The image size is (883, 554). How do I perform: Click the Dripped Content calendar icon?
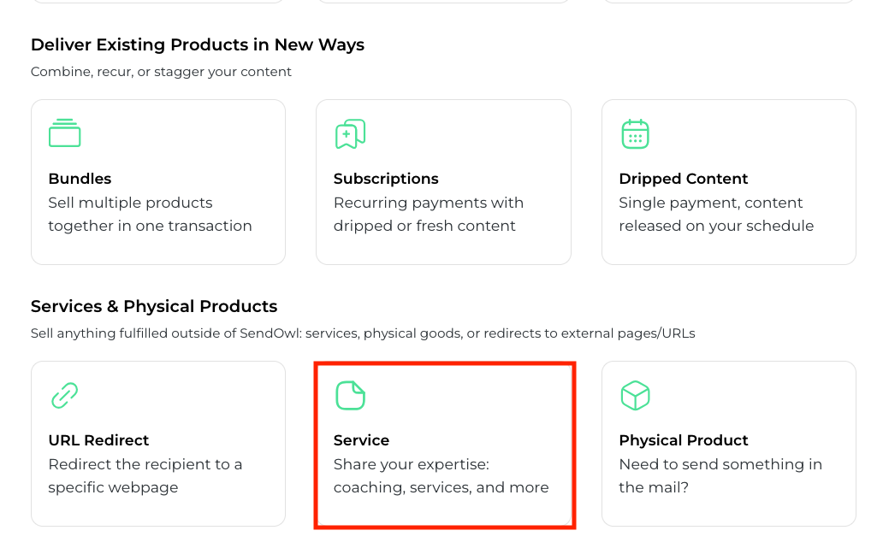click(x=635, y=133)
